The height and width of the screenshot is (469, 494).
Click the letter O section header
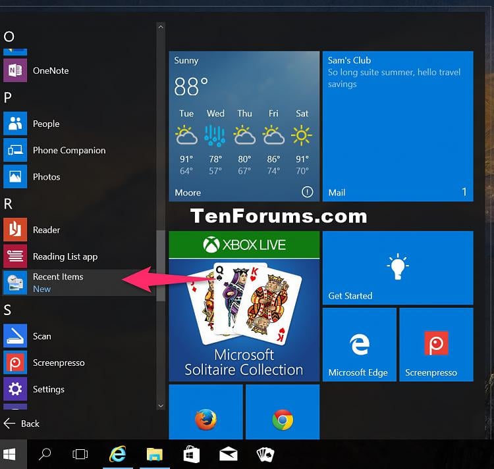point(9,36)
